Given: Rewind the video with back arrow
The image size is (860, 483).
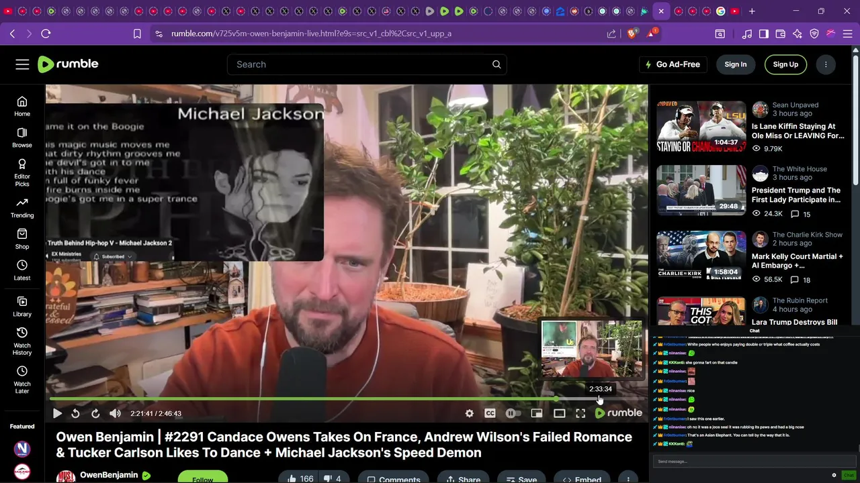Looking at the screenshot, I should coord(75,413).
